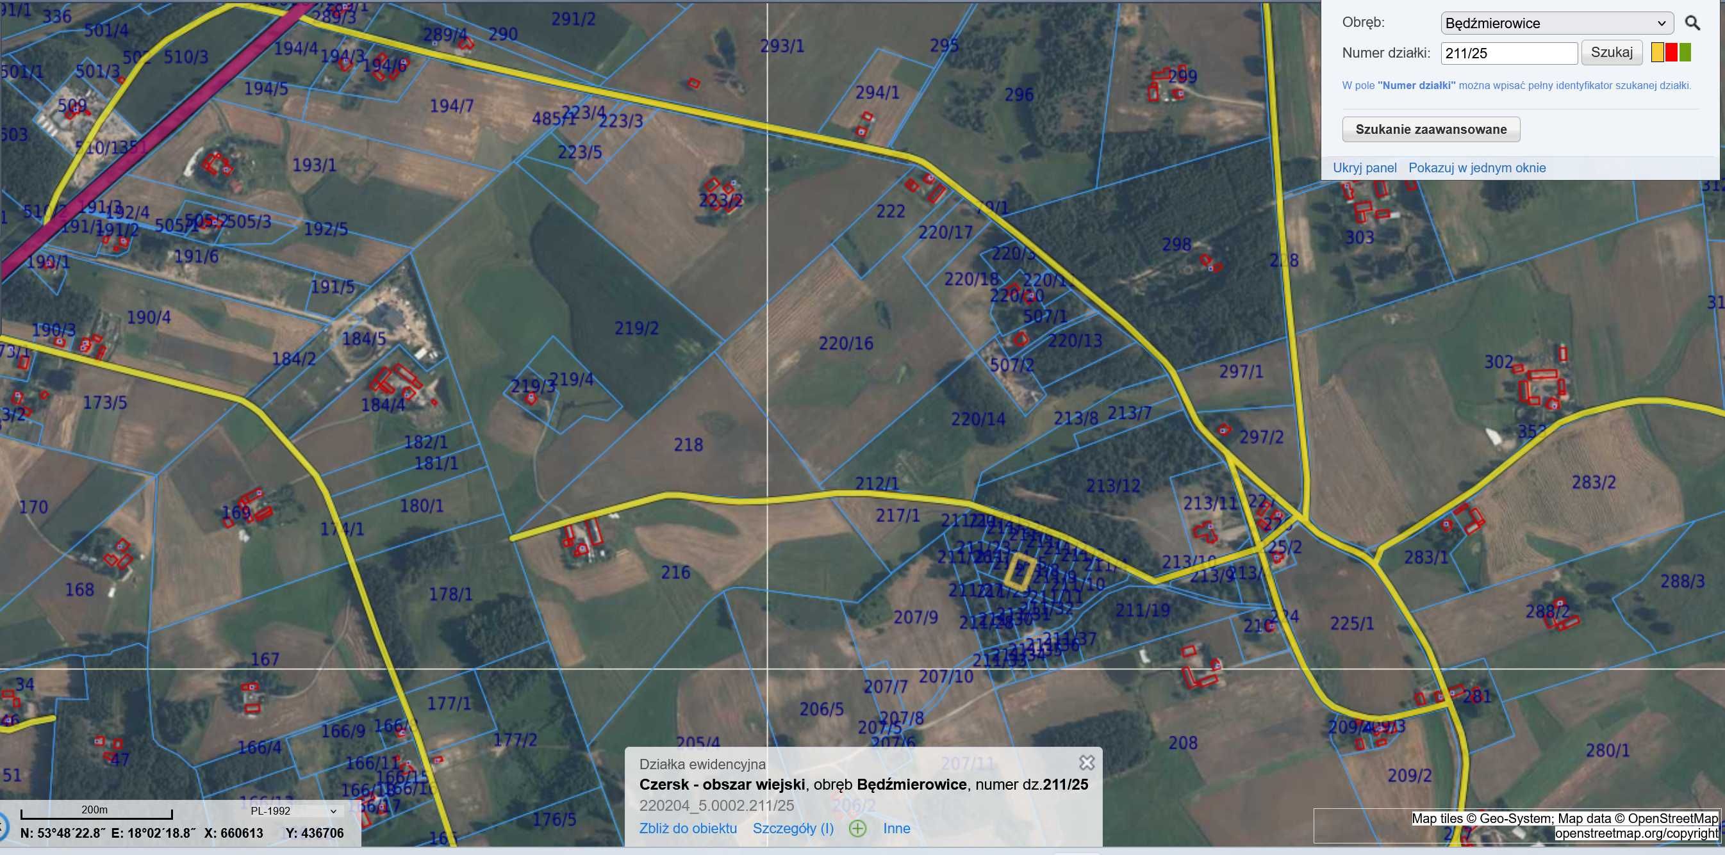Click the X: 660613 coordinate readout

coord(233,834)
